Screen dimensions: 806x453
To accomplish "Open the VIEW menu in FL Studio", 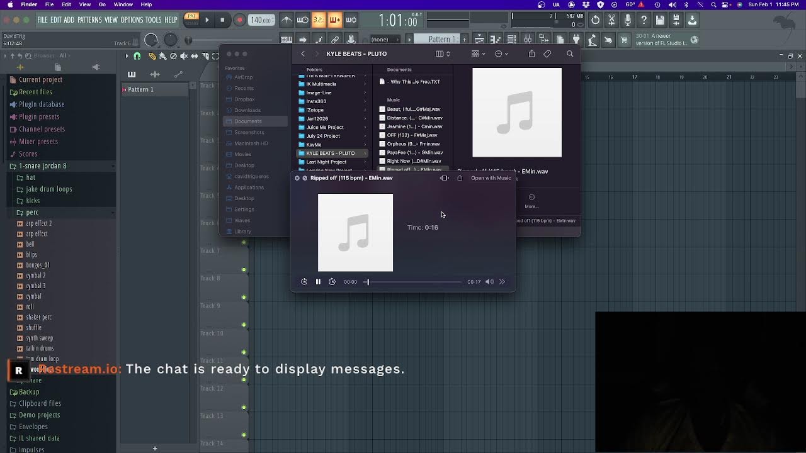I will 111,20.
